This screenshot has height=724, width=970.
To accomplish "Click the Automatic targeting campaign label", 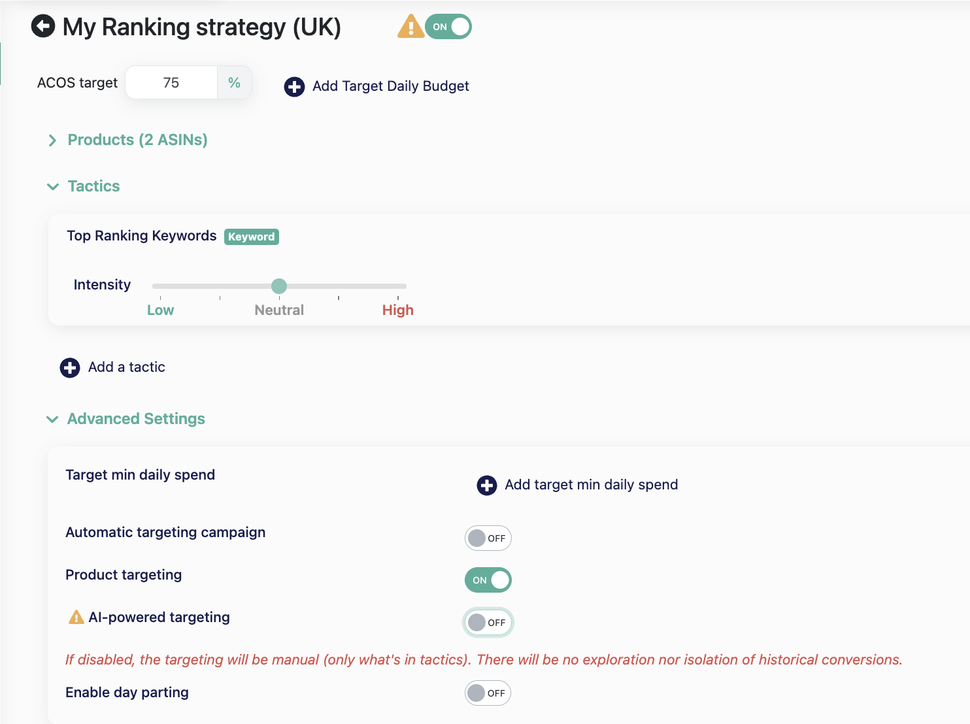I will [x=166, y=533].
